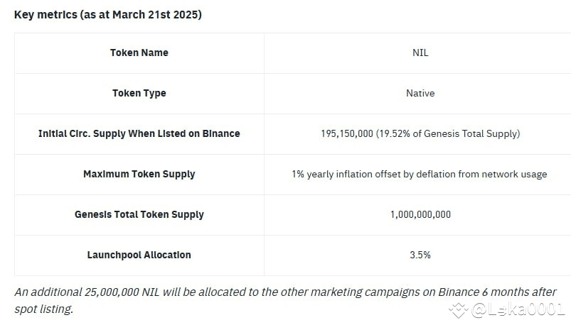Select the Launchpool Allocation label cell
Viewport: 571px width, 325px height.
tap(139, 255)
